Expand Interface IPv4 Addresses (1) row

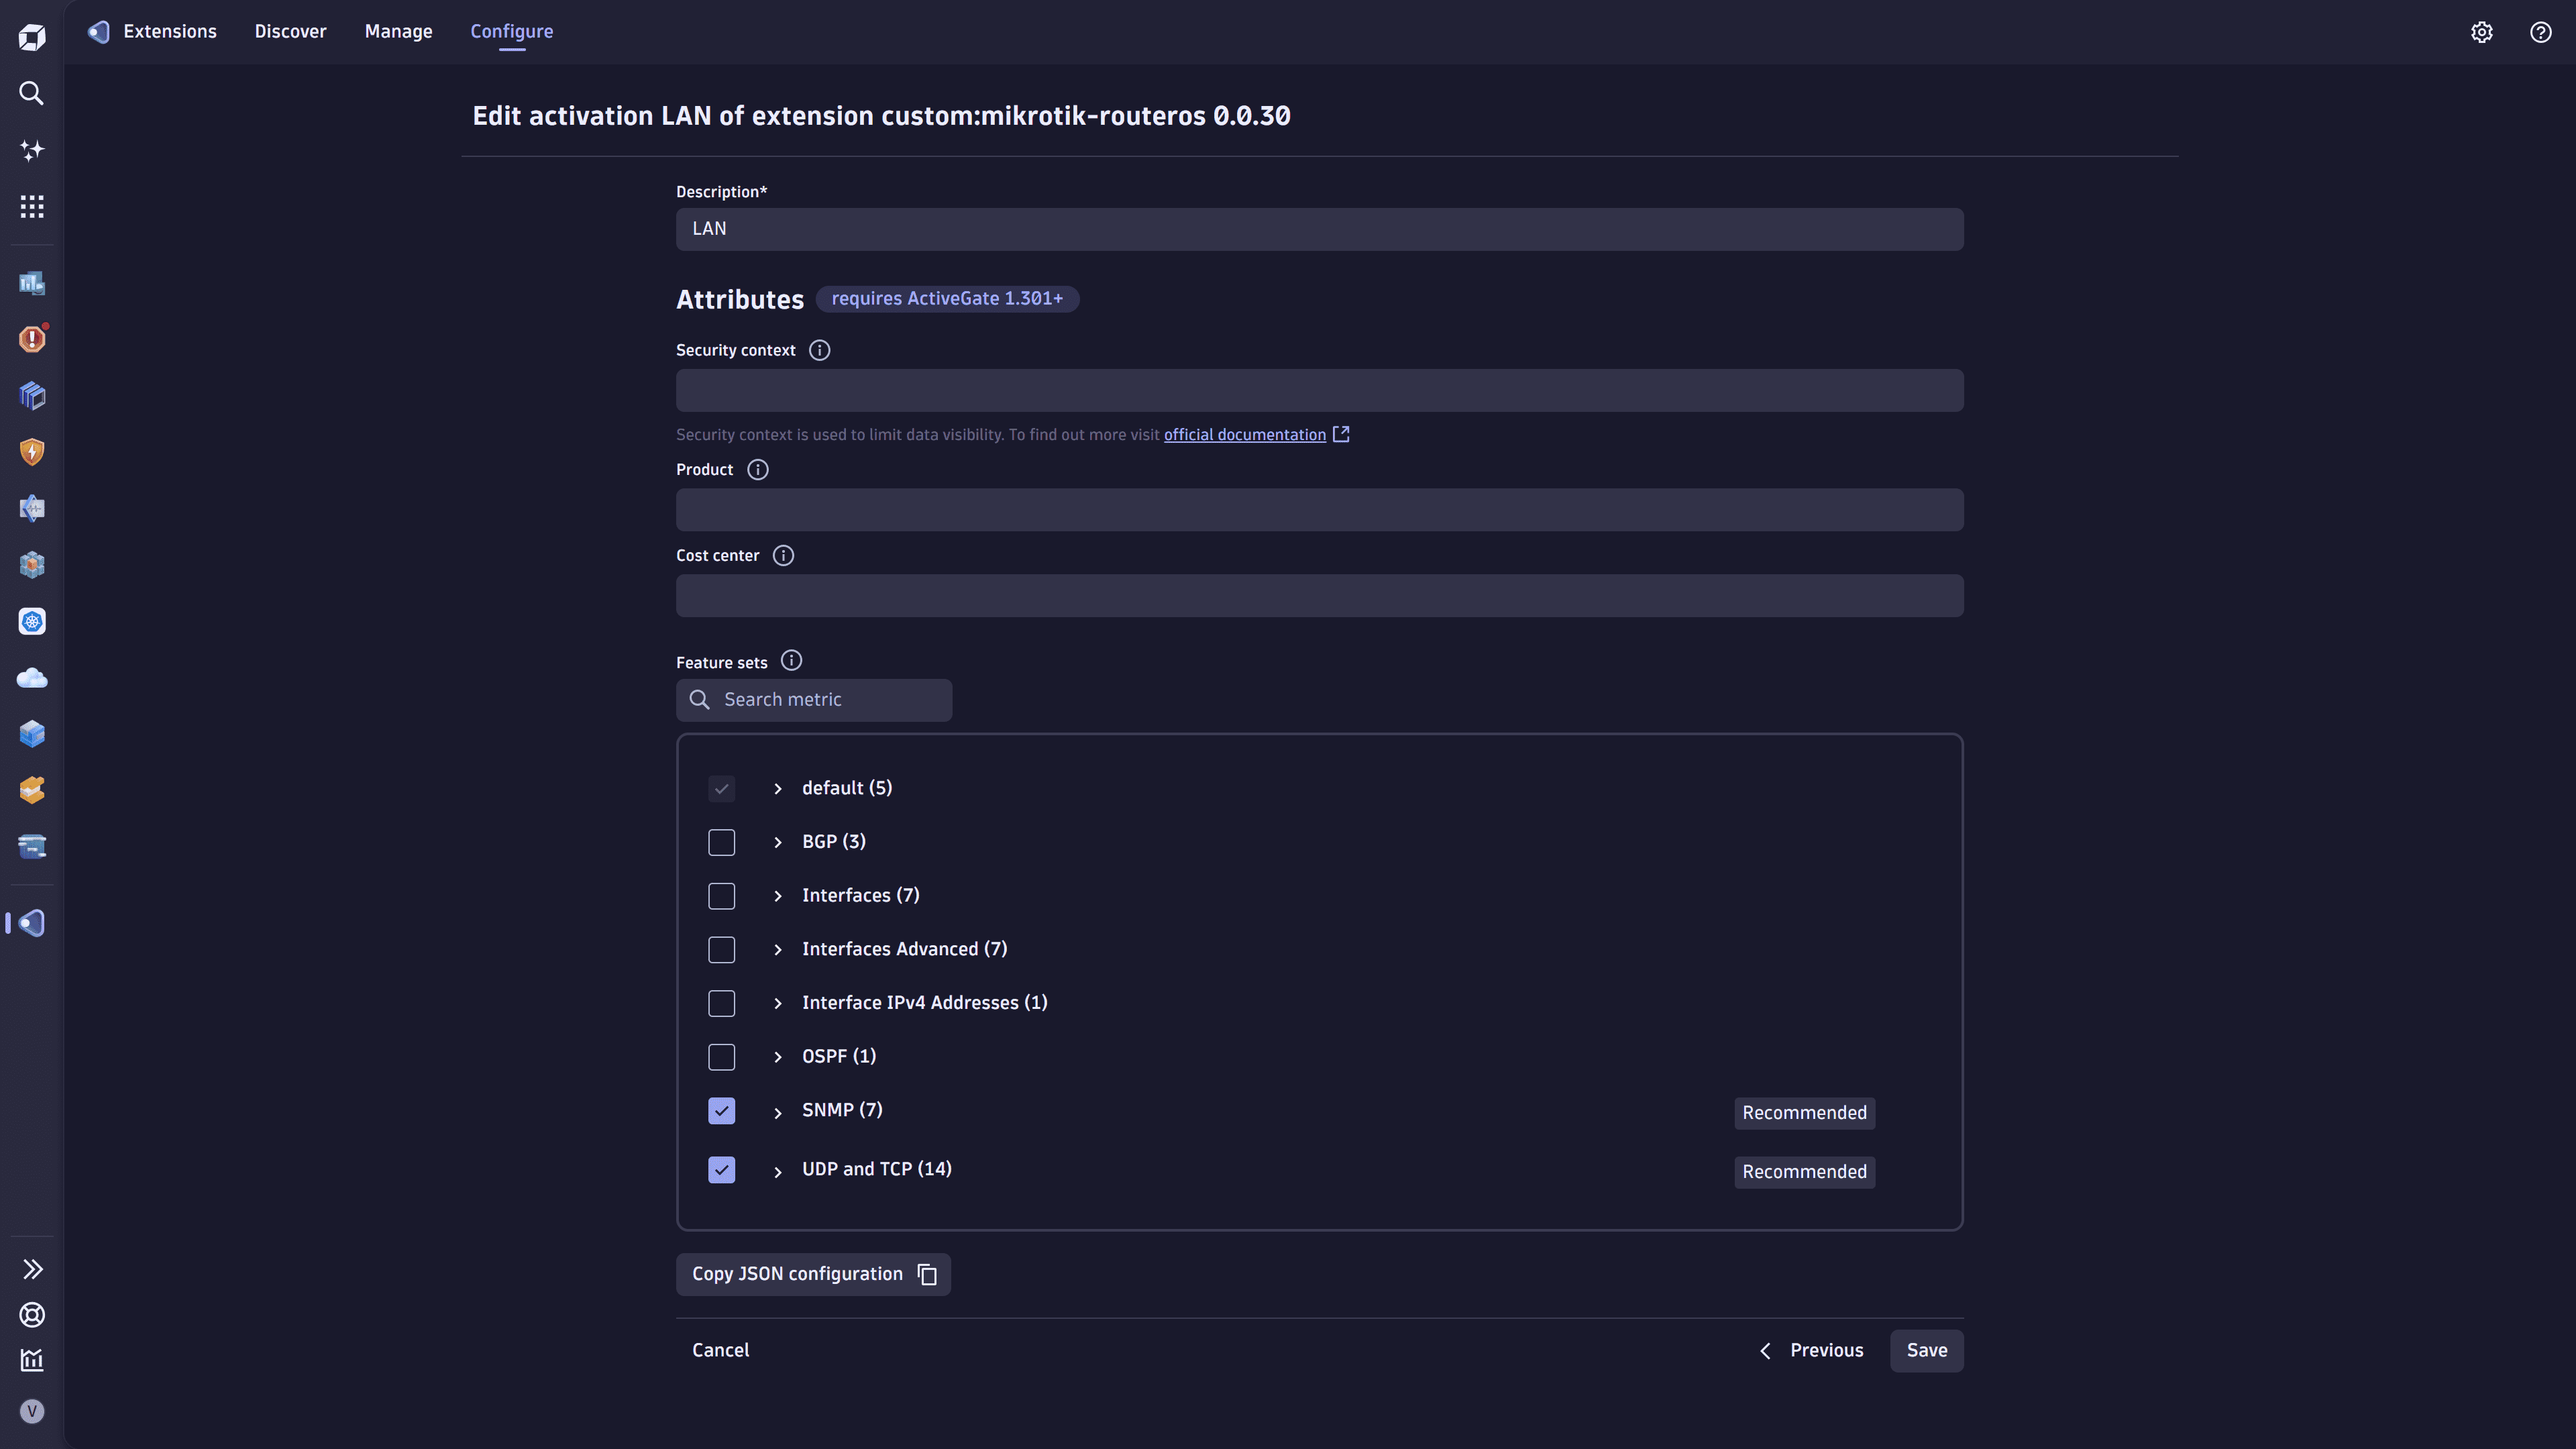pos(777,1003)
